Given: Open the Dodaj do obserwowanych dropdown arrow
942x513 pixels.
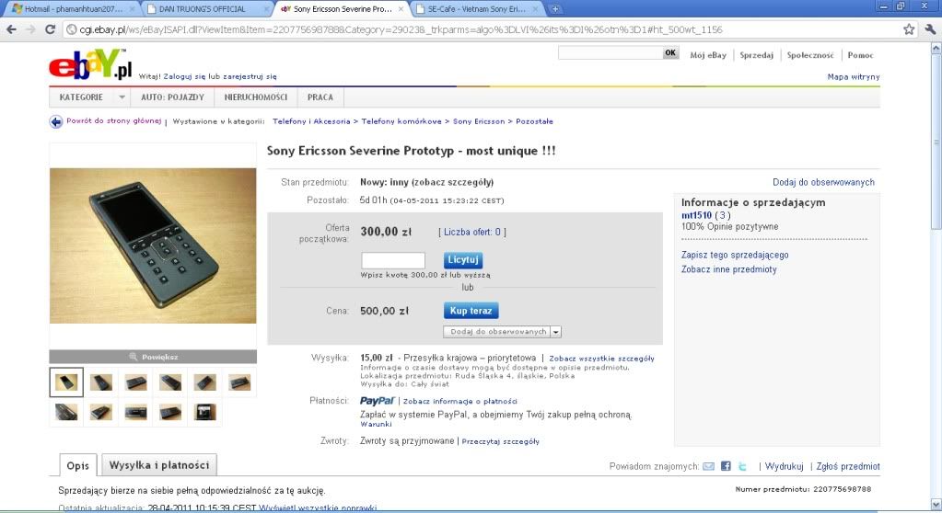Looking at the screenshot, I should coord(555,332).
